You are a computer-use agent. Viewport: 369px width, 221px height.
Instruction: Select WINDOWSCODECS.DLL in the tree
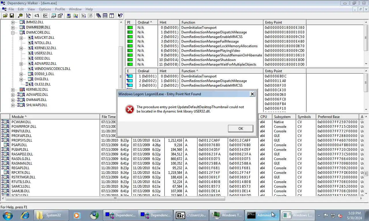pyautogui.click(x=52, y=69)
